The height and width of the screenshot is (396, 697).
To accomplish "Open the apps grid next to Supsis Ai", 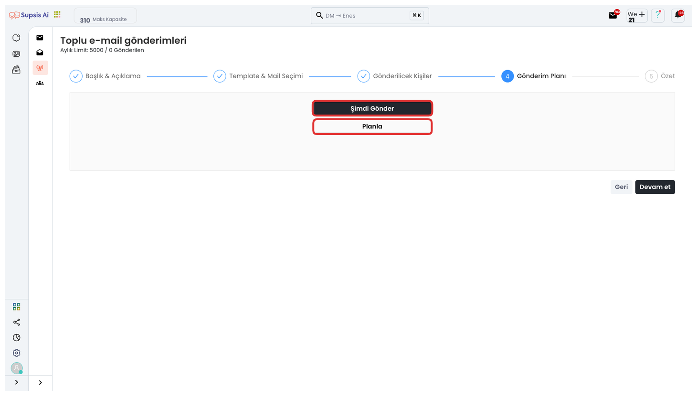I will 57,15.
